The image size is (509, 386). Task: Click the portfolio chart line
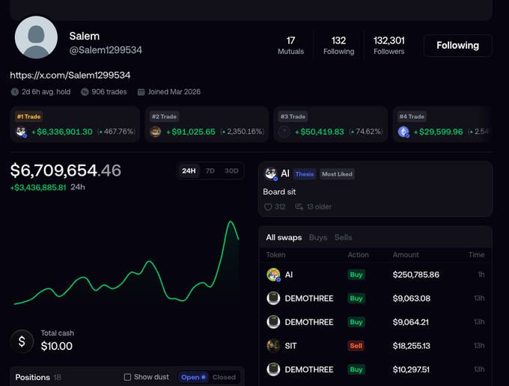pos(127,263)
